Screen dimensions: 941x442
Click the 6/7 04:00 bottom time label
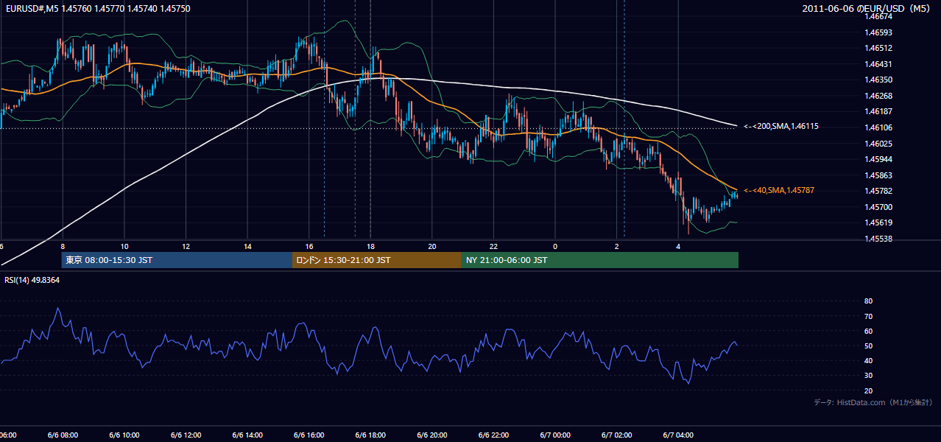tap(678, 435)
